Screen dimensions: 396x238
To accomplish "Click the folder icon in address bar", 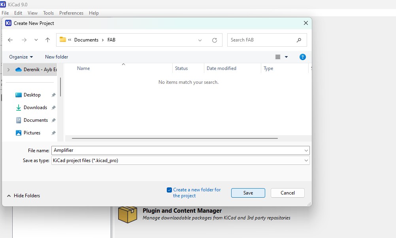I will click(x=62, y=40).
